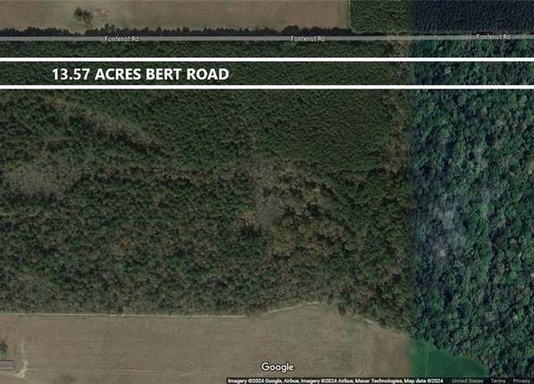534x384 pixels.
Task: Click the rightmost Fontenot Rd label
Action: pos(493,37)
